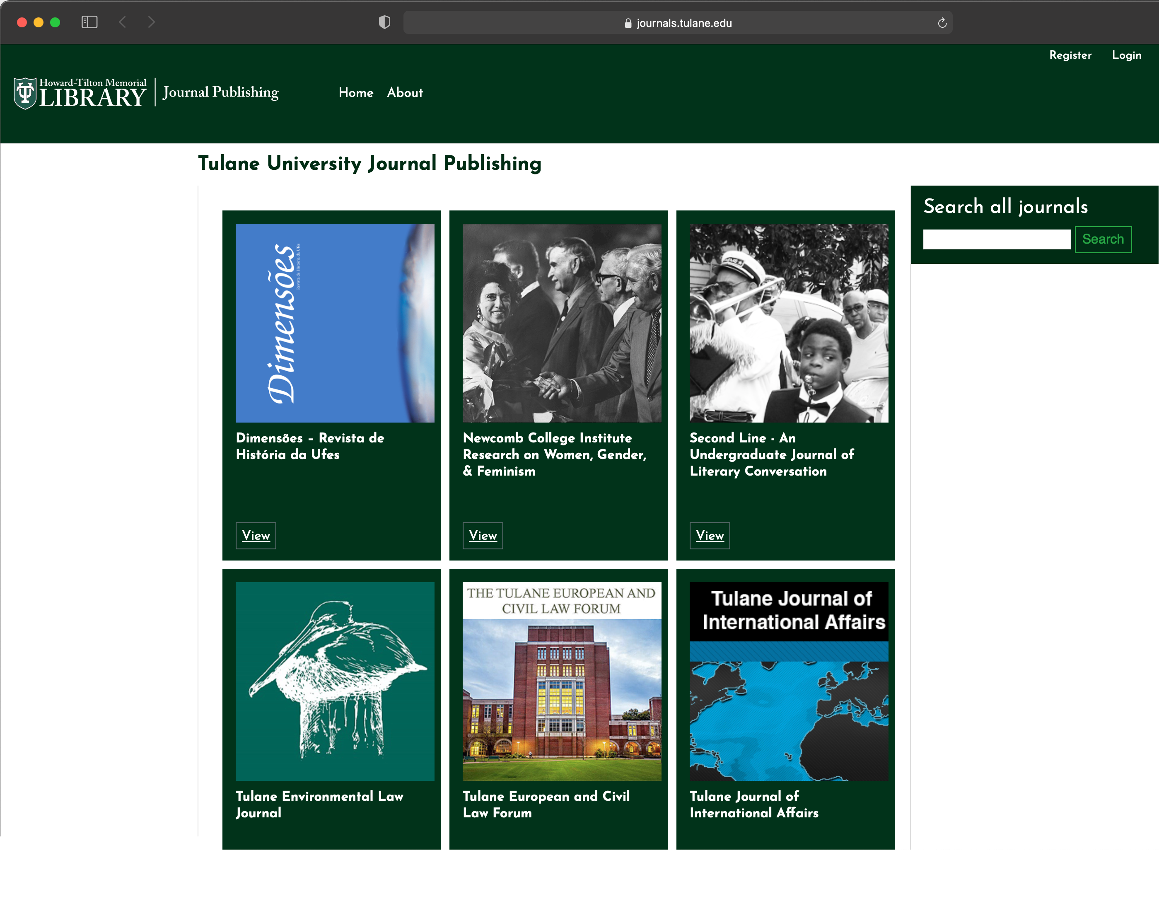Reload the page with the refresh icon
Viewport: 1159px width, 911px height.
[x=942, y=22]
